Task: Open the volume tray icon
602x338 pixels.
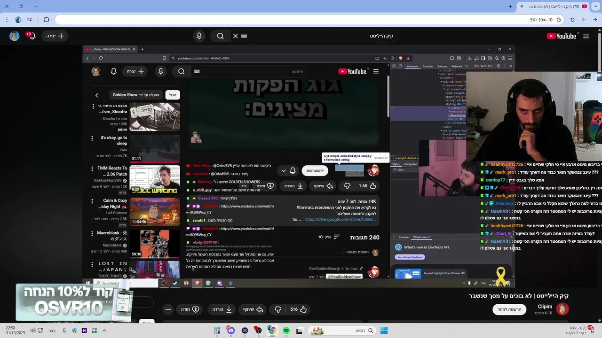Action: coord(32,330)
